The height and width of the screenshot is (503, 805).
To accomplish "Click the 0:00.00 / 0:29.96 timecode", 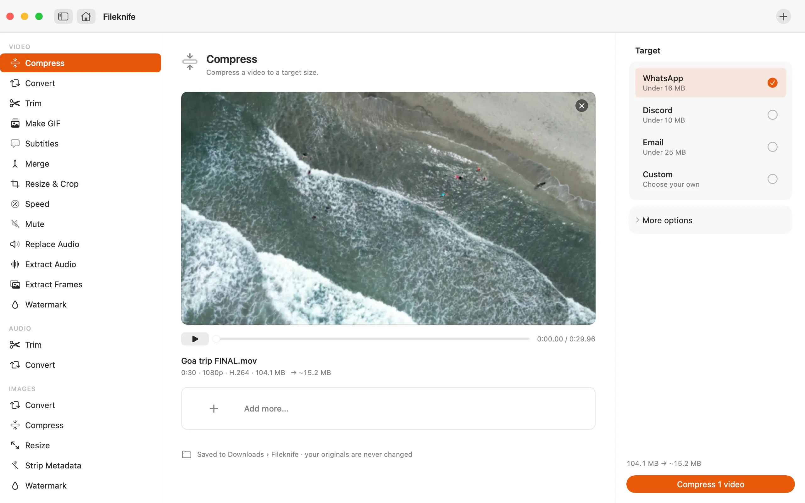I will (x=566, y=339).
